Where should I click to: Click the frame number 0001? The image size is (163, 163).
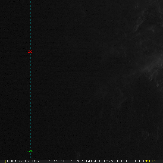tap(12, 161)
